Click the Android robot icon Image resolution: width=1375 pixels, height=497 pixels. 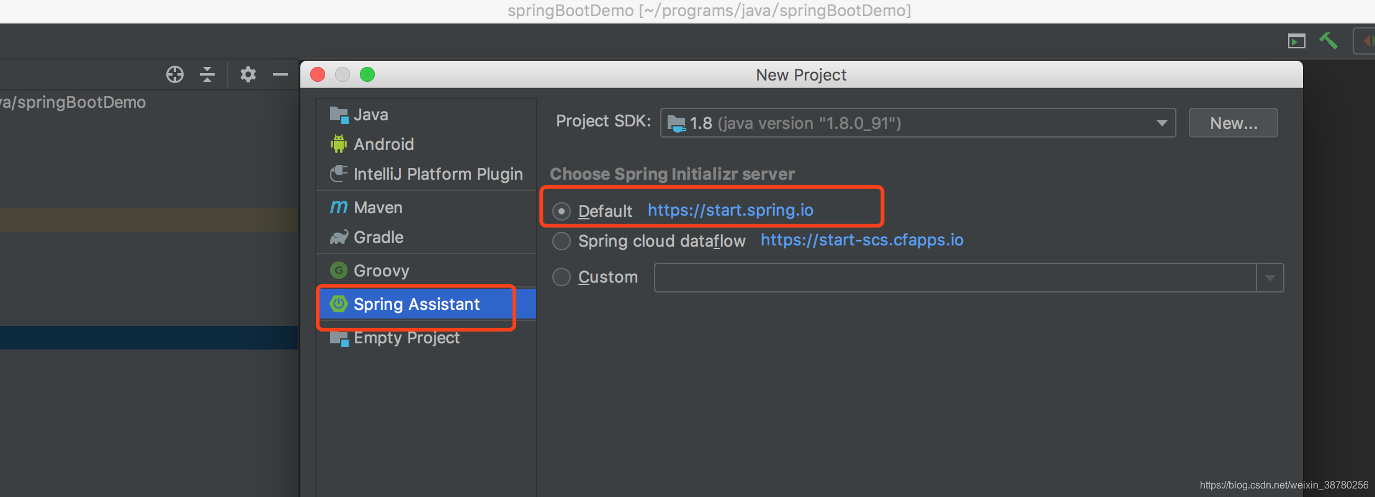click(x=339, y=144)
